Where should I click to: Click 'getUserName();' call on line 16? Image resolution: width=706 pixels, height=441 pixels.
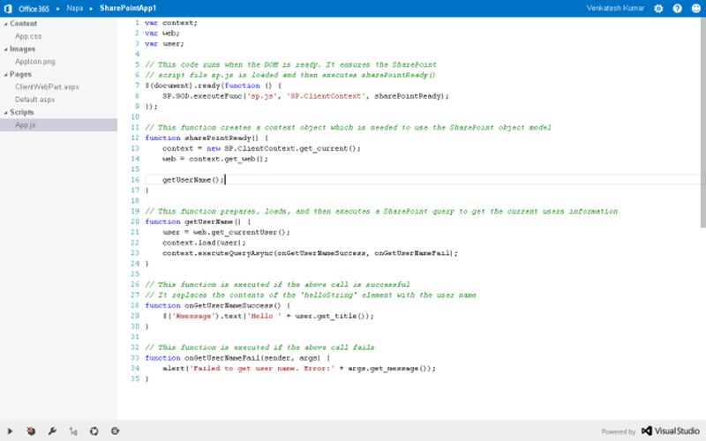tap(192, 180)
